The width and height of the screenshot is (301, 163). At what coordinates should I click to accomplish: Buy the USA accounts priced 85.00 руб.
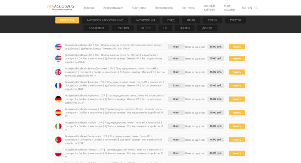237,47
